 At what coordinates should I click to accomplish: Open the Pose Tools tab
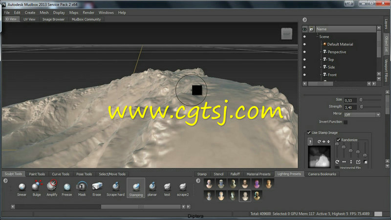coord(84,174)
